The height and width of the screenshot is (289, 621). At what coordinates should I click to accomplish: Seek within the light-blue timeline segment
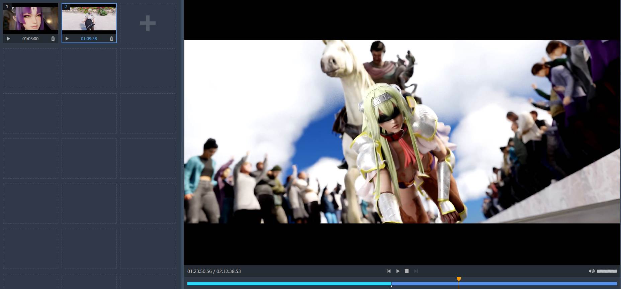pyautogui.click(x=289, y=284)
